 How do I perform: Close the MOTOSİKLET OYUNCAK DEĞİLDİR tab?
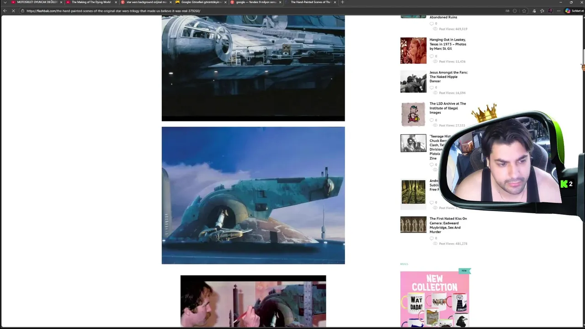(61, 2)
